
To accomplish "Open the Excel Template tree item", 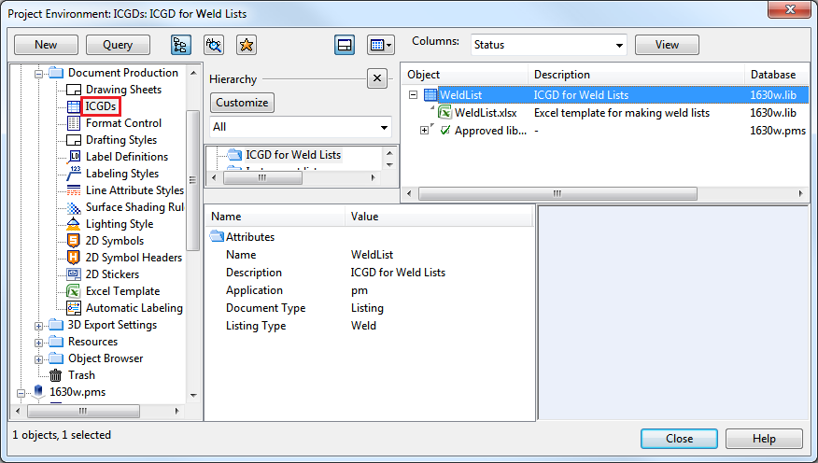I will pos(122,291).
